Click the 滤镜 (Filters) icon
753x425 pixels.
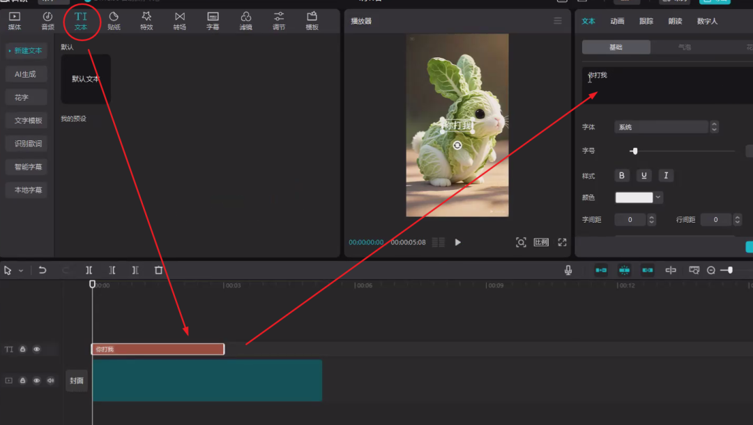(x=245, y=21)
